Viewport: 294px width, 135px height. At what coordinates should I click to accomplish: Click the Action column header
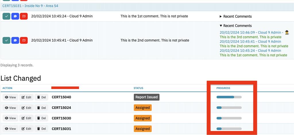[7, 88]
